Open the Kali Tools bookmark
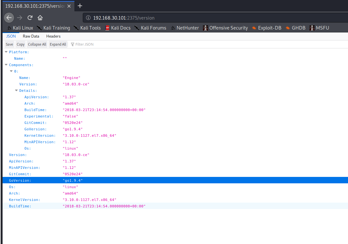This screenshot has width=348, height=244. [x=87, y=28]
